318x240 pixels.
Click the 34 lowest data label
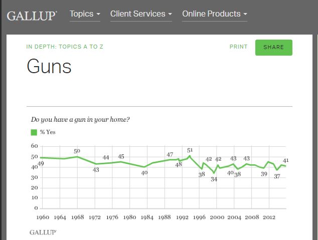tap(214, 179)
